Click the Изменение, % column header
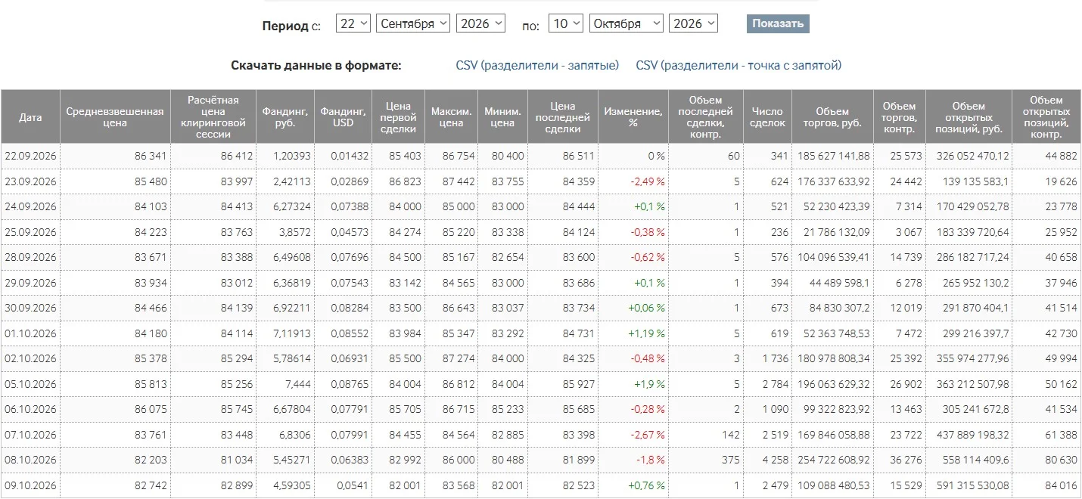This screenshot has width=1082, height=499. pos(633,117)
